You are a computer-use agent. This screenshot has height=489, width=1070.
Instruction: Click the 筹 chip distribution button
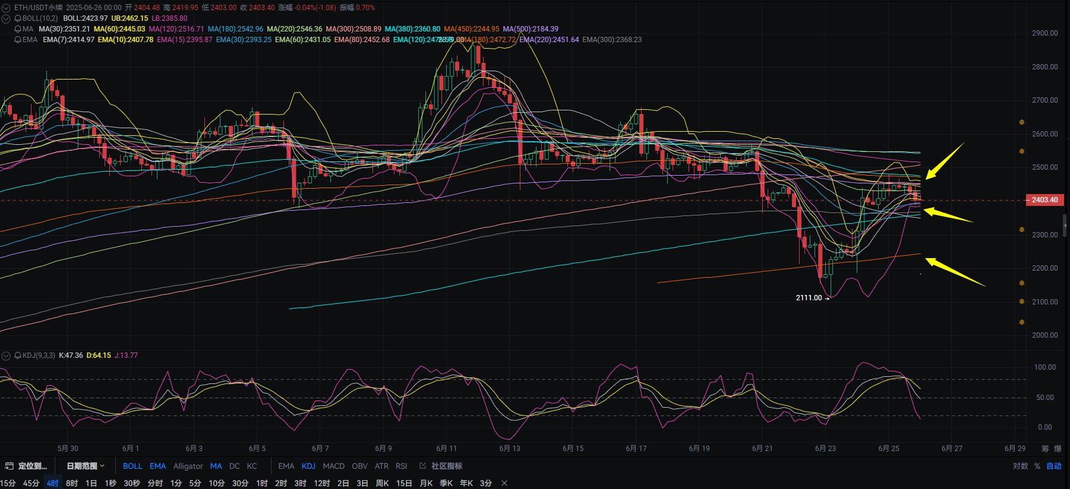coord(1045,449)
